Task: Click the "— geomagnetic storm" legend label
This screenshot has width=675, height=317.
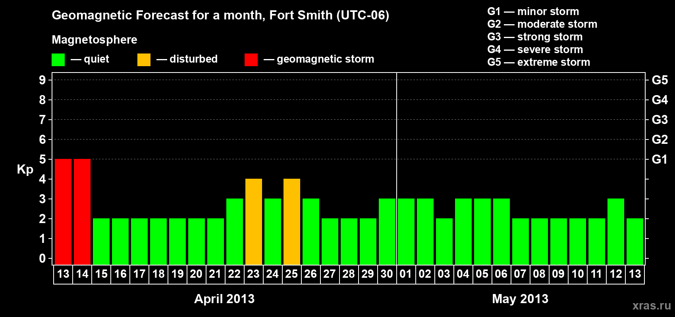Action: coord(319,59)
